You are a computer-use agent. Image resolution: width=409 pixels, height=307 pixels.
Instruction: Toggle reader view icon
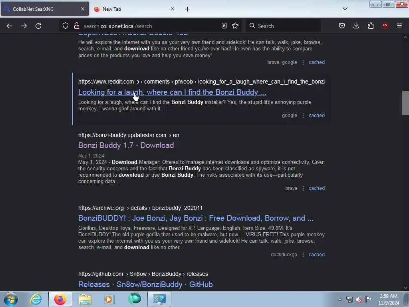click(x=224, y=26)
